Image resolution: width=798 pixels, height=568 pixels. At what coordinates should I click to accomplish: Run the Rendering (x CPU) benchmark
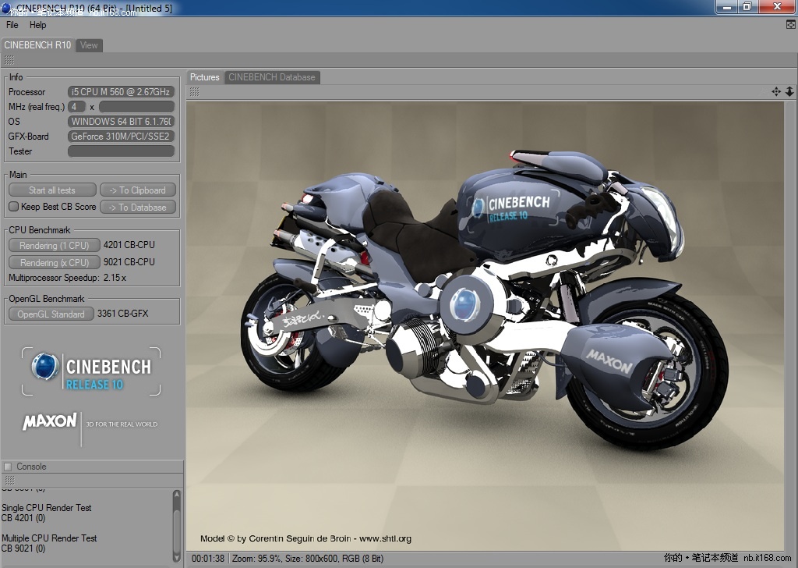[54, 263]
